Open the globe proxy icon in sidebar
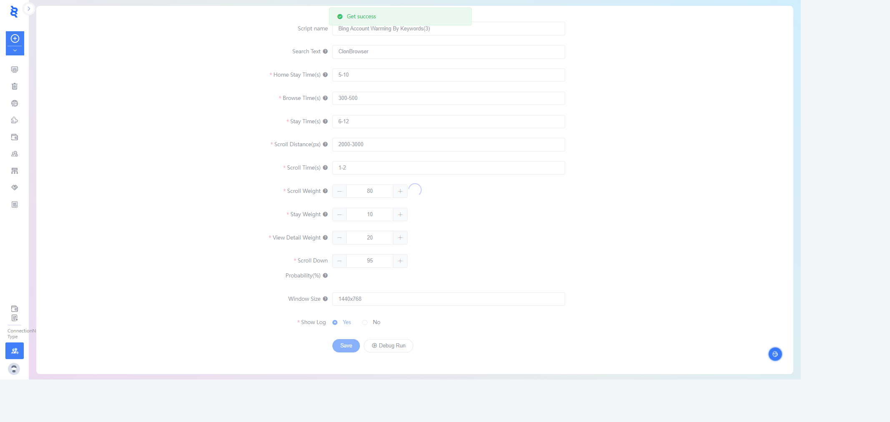890x422 pixels. point(15,103)
